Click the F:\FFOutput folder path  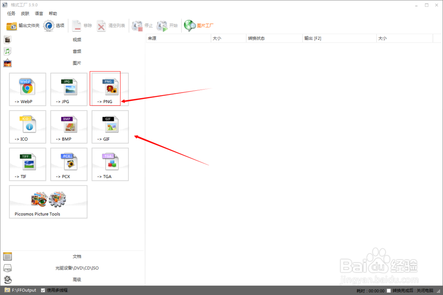tap(24, 290)
